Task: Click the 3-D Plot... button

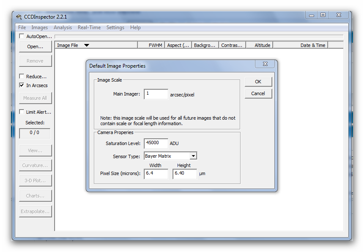Action: tap(35, 181)
